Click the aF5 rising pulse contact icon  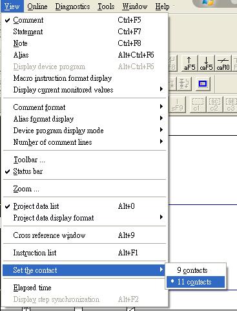click(189, 63)
